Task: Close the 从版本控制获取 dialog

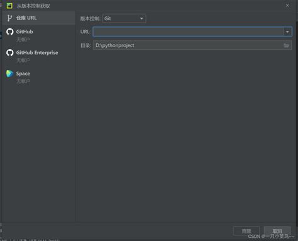Action: 287,6
